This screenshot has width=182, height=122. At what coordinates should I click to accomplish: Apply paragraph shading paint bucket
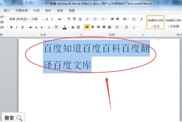coord(126,27)
